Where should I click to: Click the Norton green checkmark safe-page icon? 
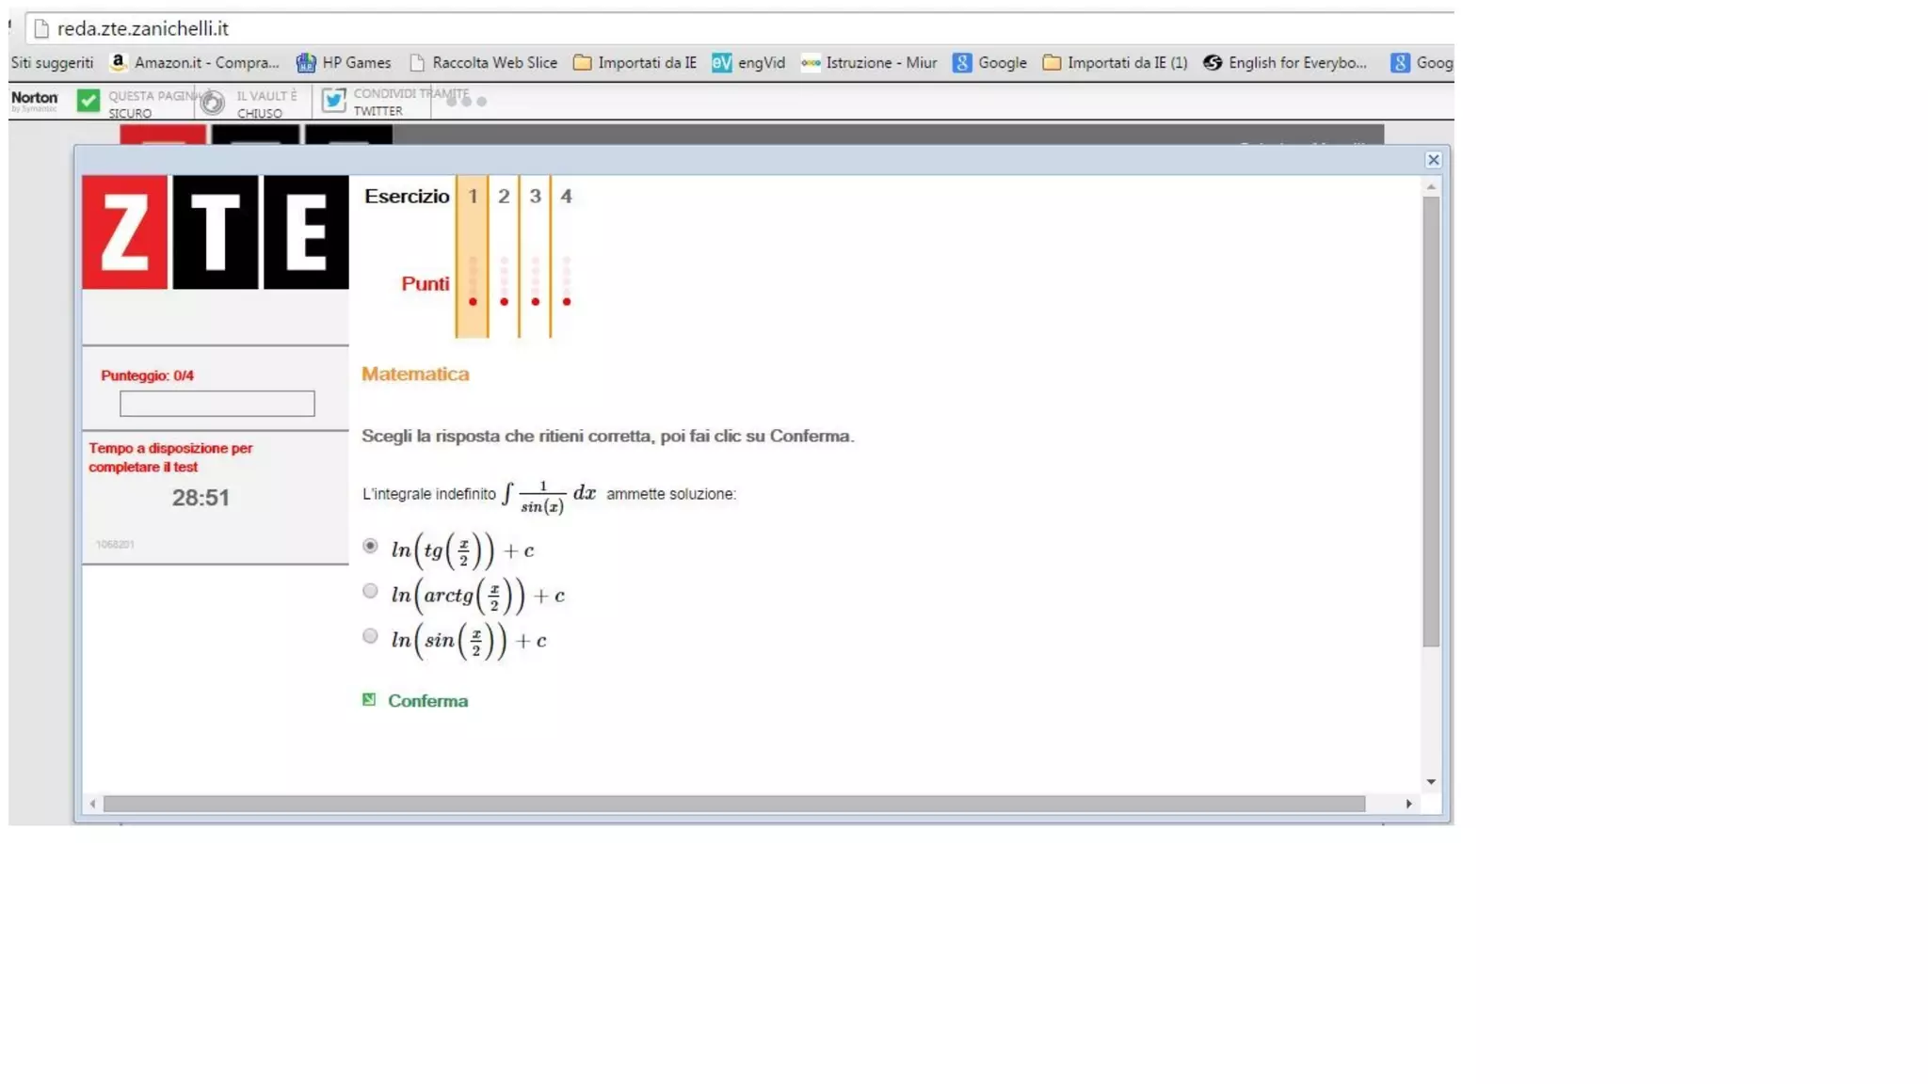pos(88,101)
